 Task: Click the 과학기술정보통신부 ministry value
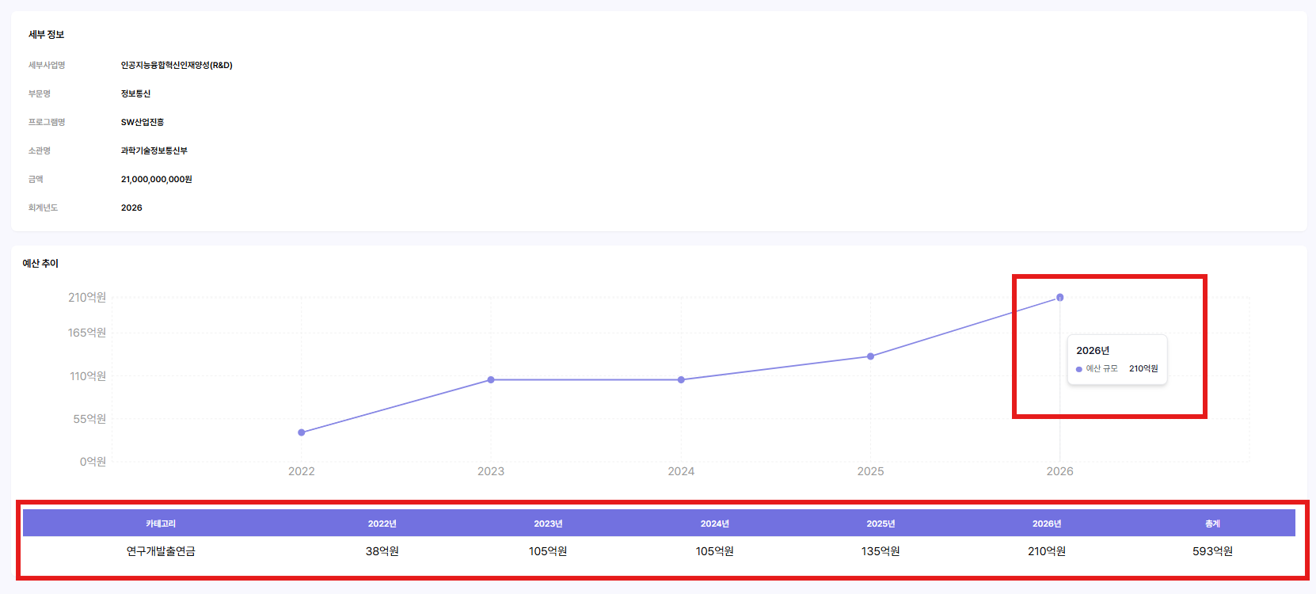pos(154,150)
